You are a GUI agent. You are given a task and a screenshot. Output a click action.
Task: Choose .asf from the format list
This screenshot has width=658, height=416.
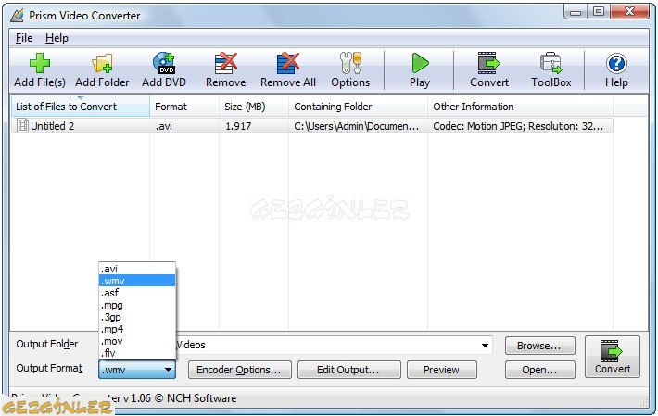[137, 293]
